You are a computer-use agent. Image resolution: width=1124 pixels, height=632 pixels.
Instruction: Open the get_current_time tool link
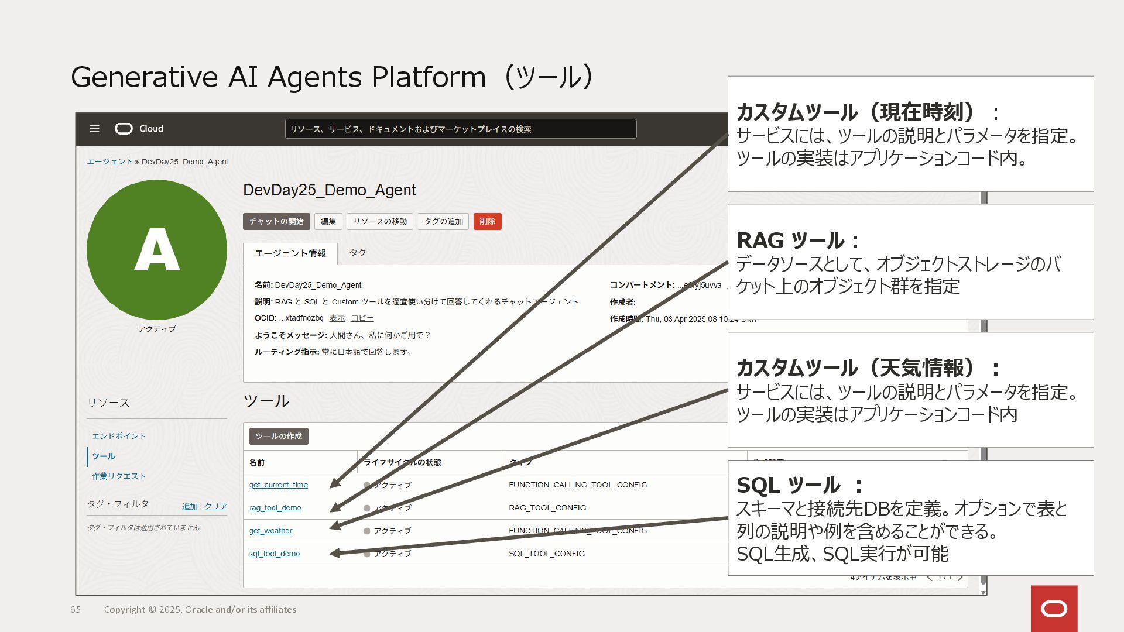coord(278,485)
